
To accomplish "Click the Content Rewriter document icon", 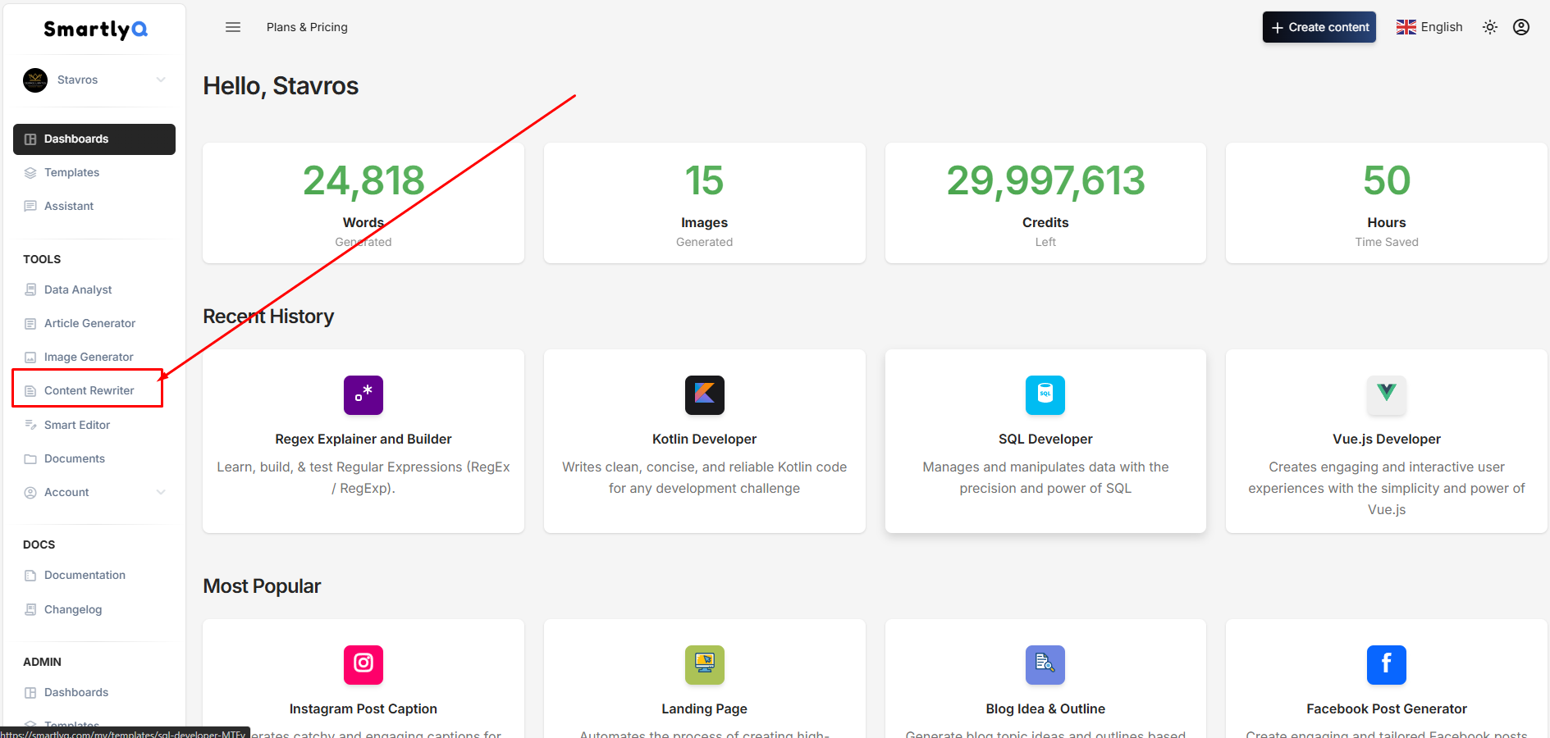I will 30,391.
